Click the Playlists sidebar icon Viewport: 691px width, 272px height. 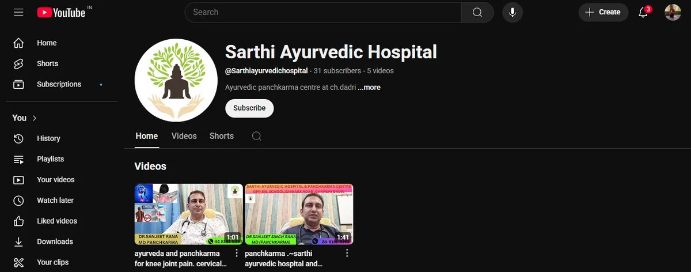(18, 160)
